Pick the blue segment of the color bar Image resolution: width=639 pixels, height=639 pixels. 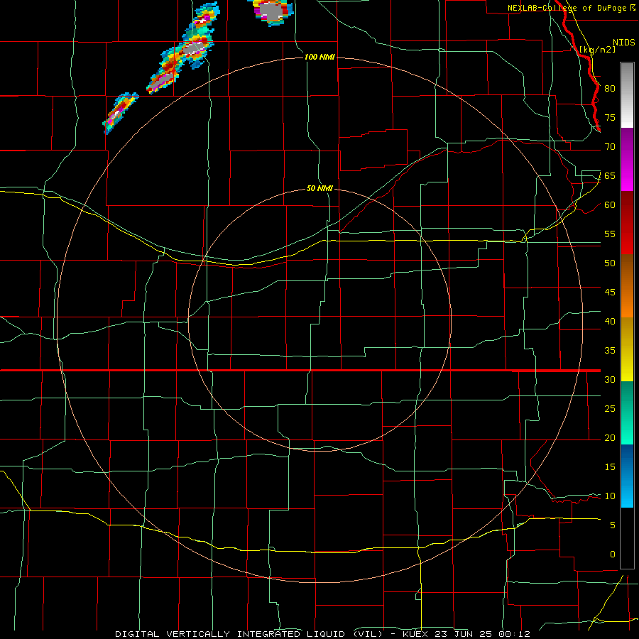coord(627,476)
